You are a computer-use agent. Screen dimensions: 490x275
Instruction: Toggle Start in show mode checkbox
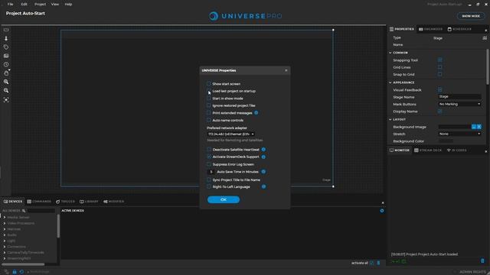point(209,99)
